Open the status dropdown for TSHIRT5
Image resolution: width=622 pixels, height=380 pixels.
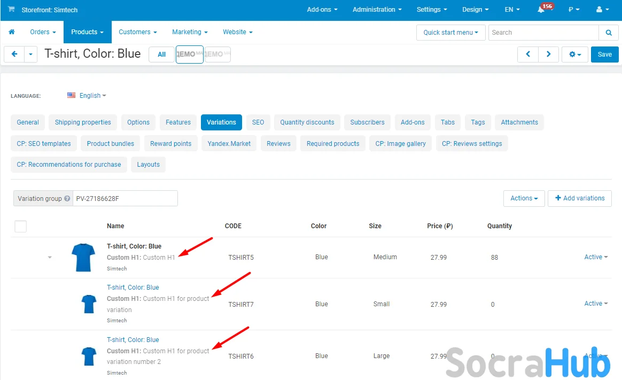(x=596, y=257)
